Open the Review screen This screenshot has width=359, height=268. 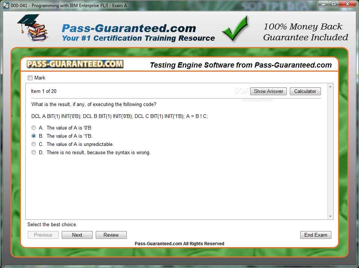[111, 235]
